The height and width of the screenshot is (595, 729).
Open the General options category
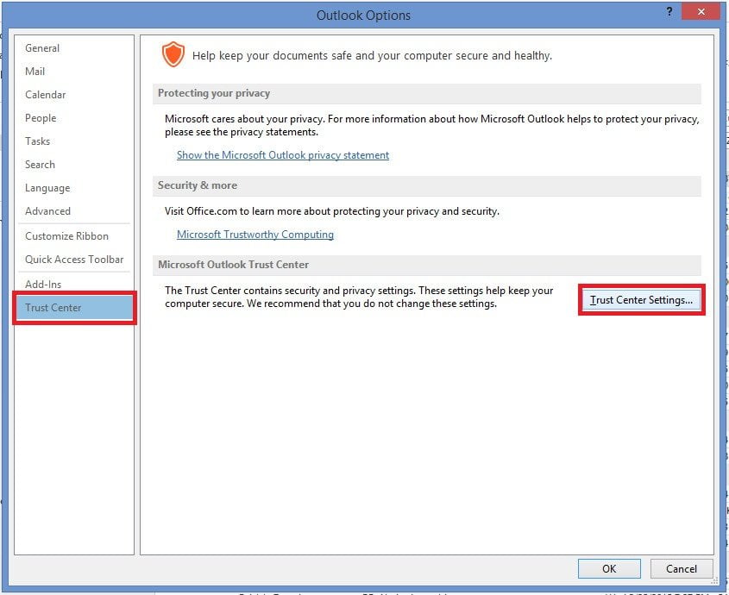[42, 48]
